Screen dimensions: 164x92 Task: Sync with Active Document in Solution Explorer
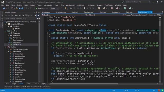click(20, 15)
